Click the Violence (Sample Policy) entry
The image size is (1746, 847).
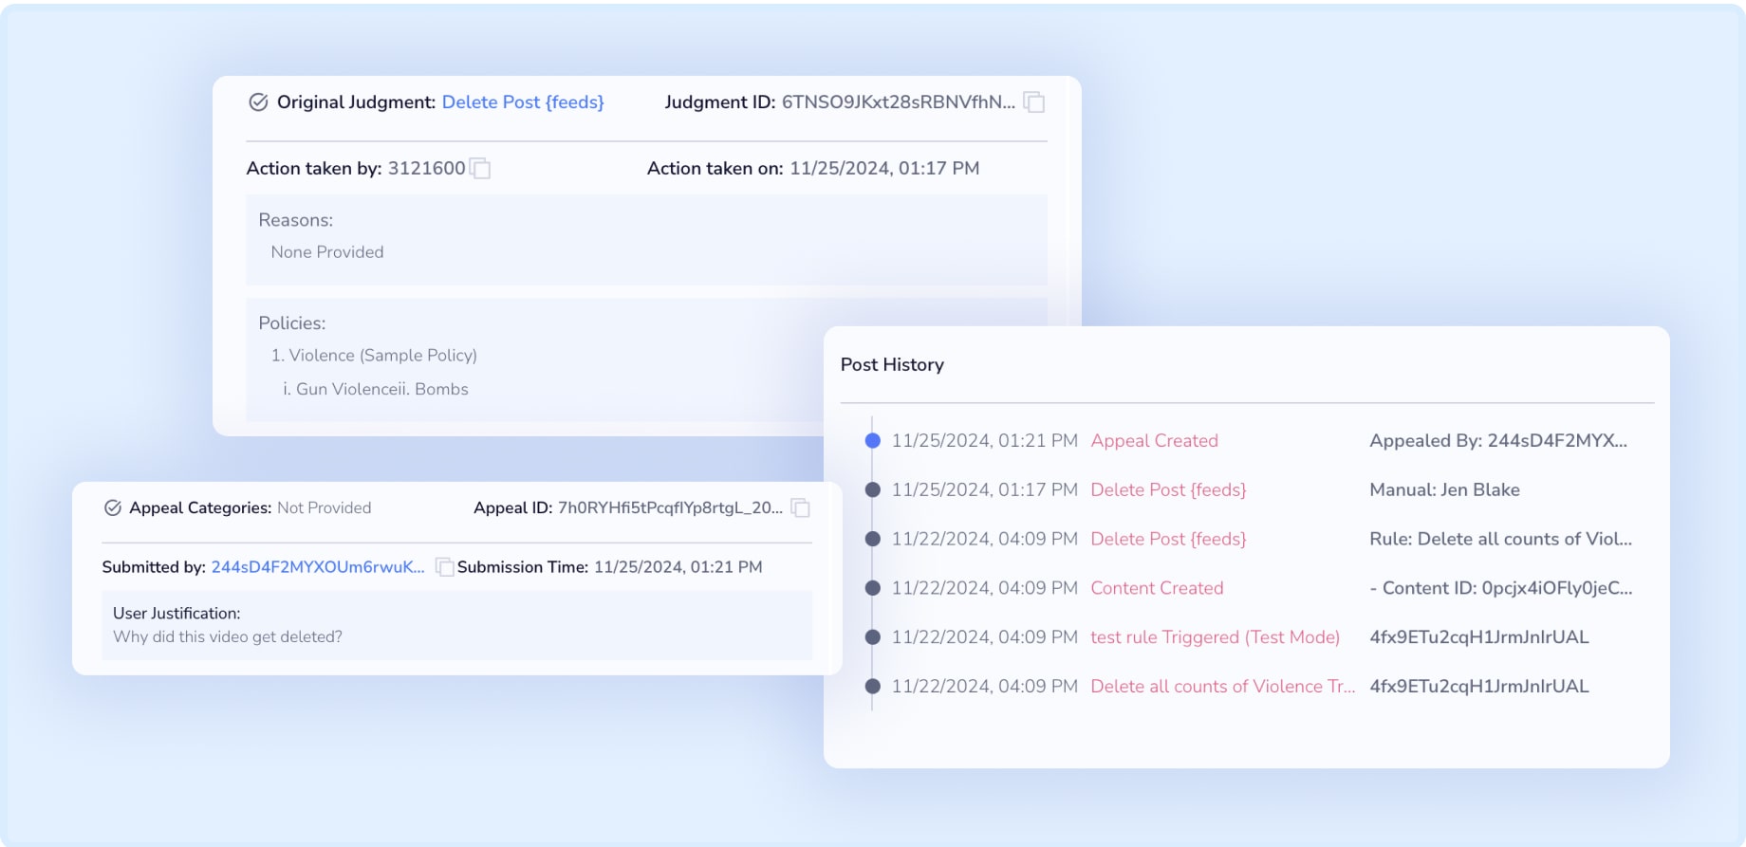pos(374,356)
